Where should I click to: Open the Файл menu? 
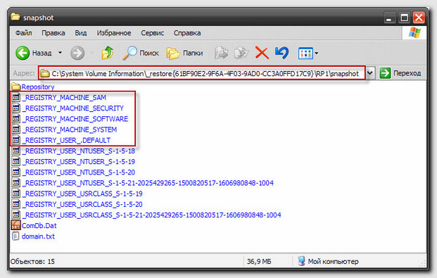[x=23, y=33]
